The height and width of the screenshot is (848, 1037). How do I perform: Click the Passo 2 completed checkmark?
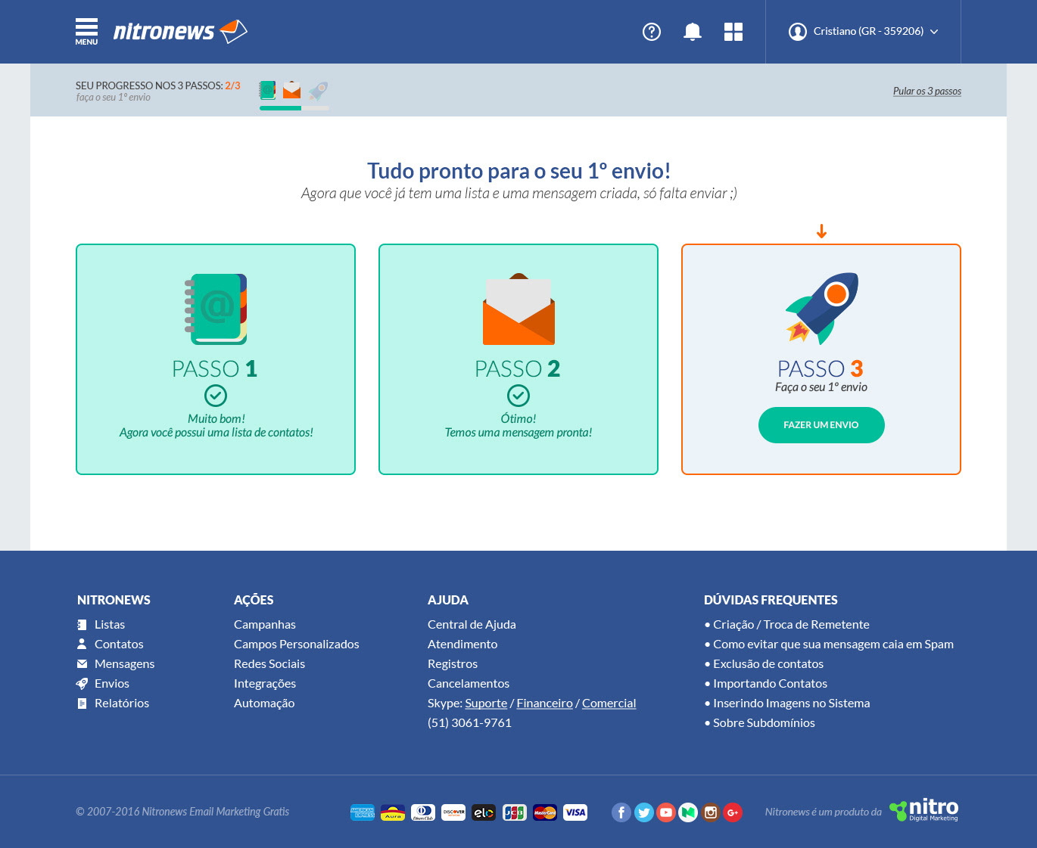click(518, 396)
